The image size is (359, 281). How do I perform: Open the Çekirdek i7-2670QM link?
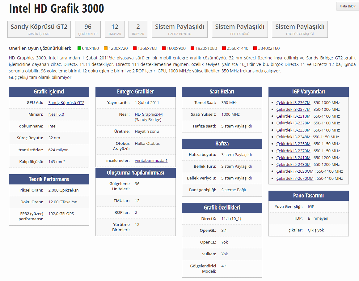[x=295, y=178]
